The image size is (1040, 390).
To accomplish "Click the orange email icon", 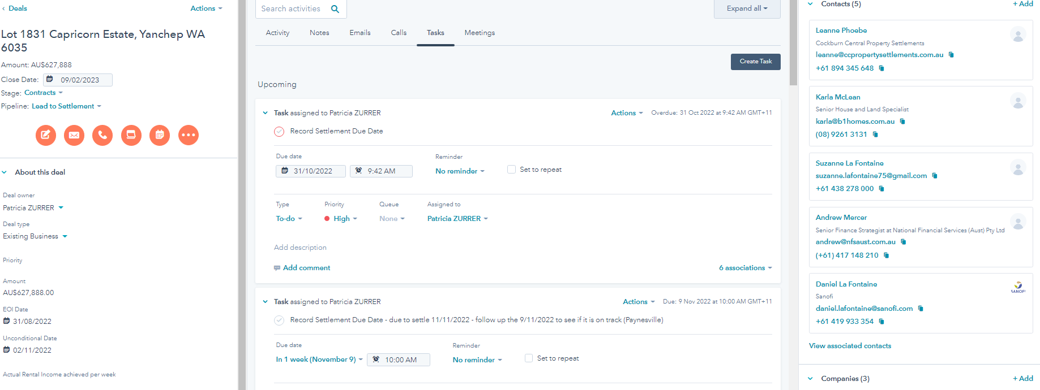I will [74, 135].
